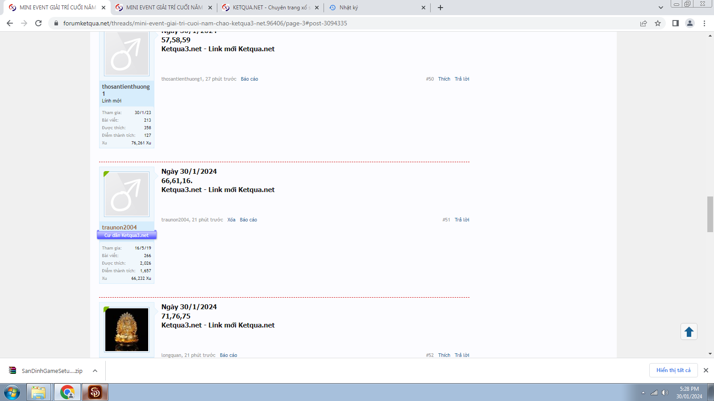Go forward to the next page
Viewport: 714px width, 401px height.
[x=24, y=23]
